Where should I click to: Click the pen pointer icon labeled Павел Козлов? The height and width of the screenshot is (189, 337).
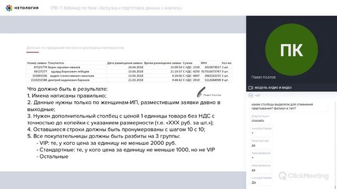click(x=201, y=92)
